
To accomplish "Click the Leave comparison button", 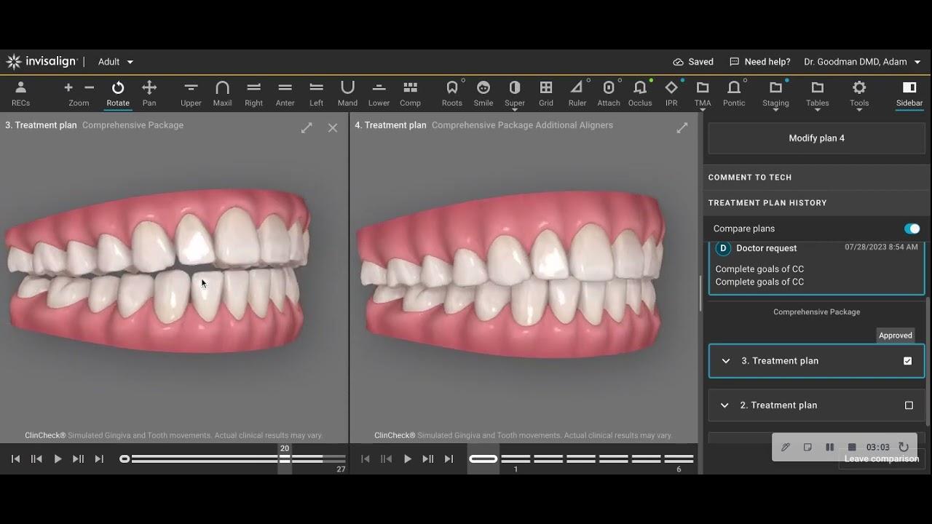I will pos(882,459).
